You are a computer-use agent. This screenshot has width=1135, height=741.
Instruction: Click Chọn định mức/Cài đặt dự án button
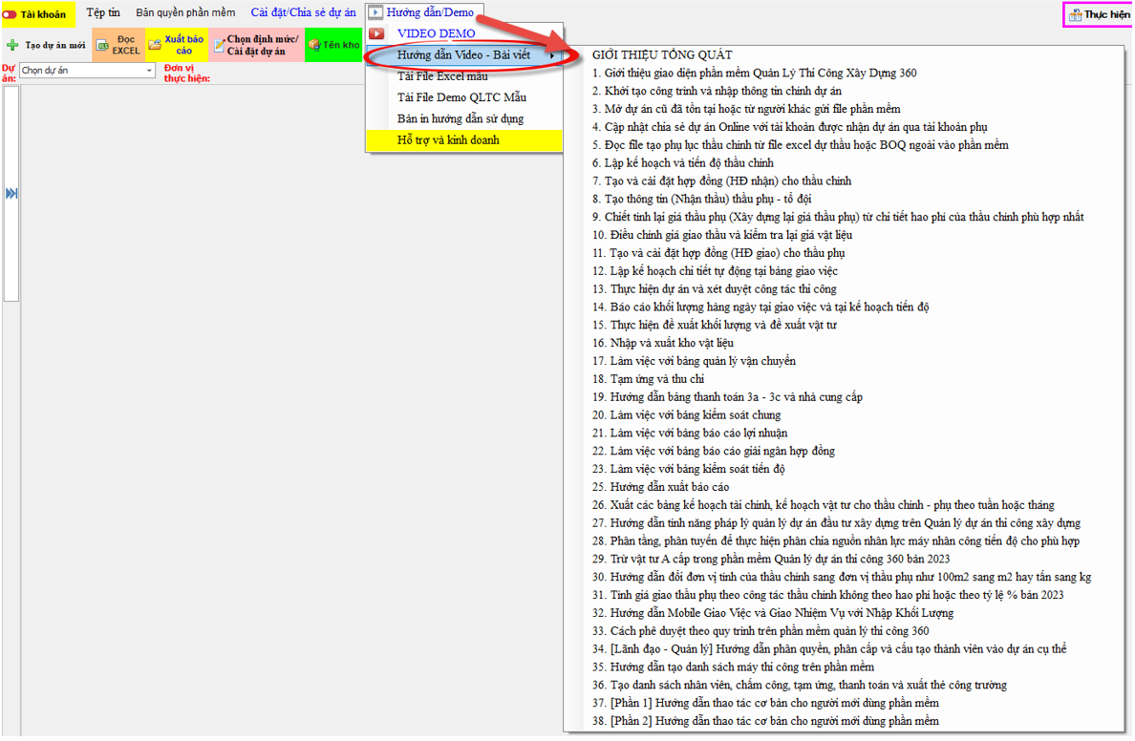click(257, 45)
